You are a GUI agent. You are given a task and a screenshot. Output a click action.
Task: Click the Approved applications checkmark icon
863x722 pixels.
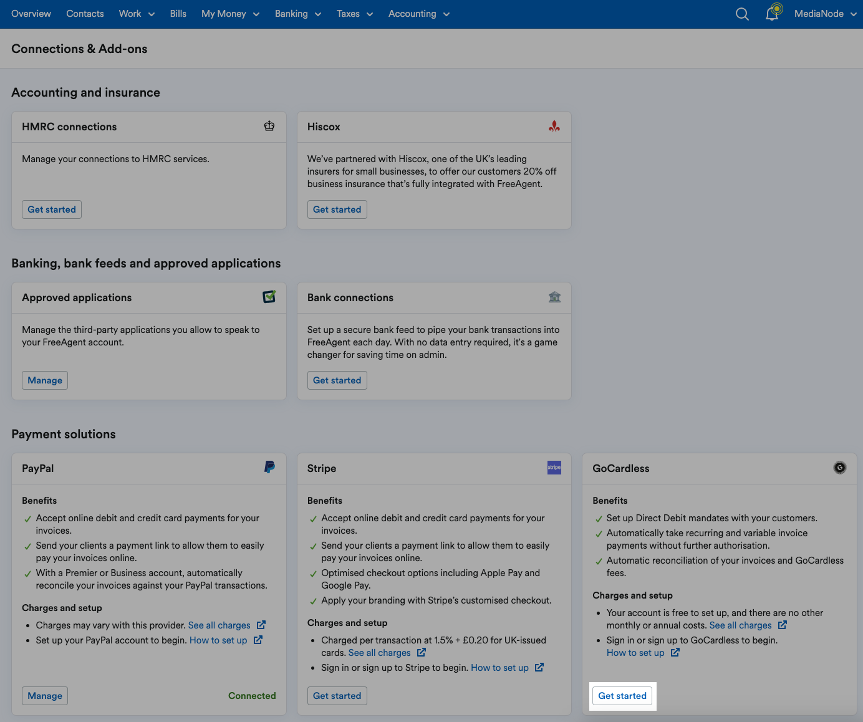pos(269,297)
